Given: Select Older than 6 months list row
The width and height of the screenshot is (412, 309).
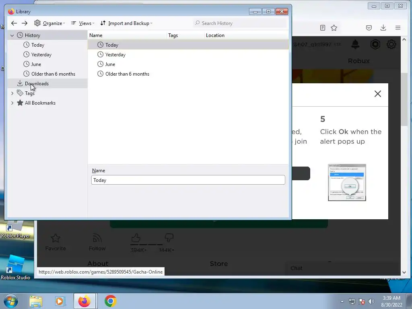Looking at the screenshot, I should coord(188,74).
